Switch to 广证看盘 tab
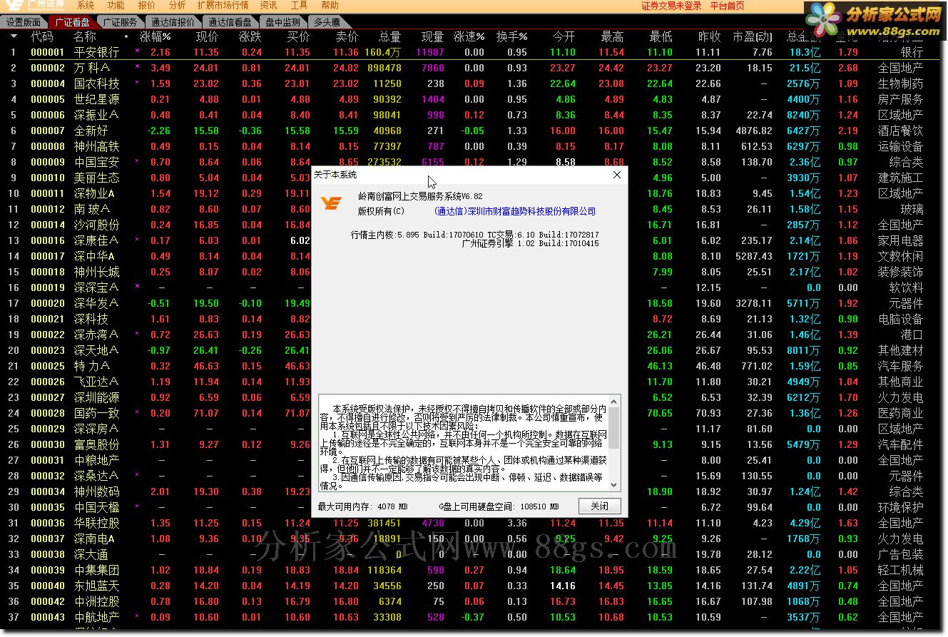Viewport: 948px width, 637px height. click(72, 22)
